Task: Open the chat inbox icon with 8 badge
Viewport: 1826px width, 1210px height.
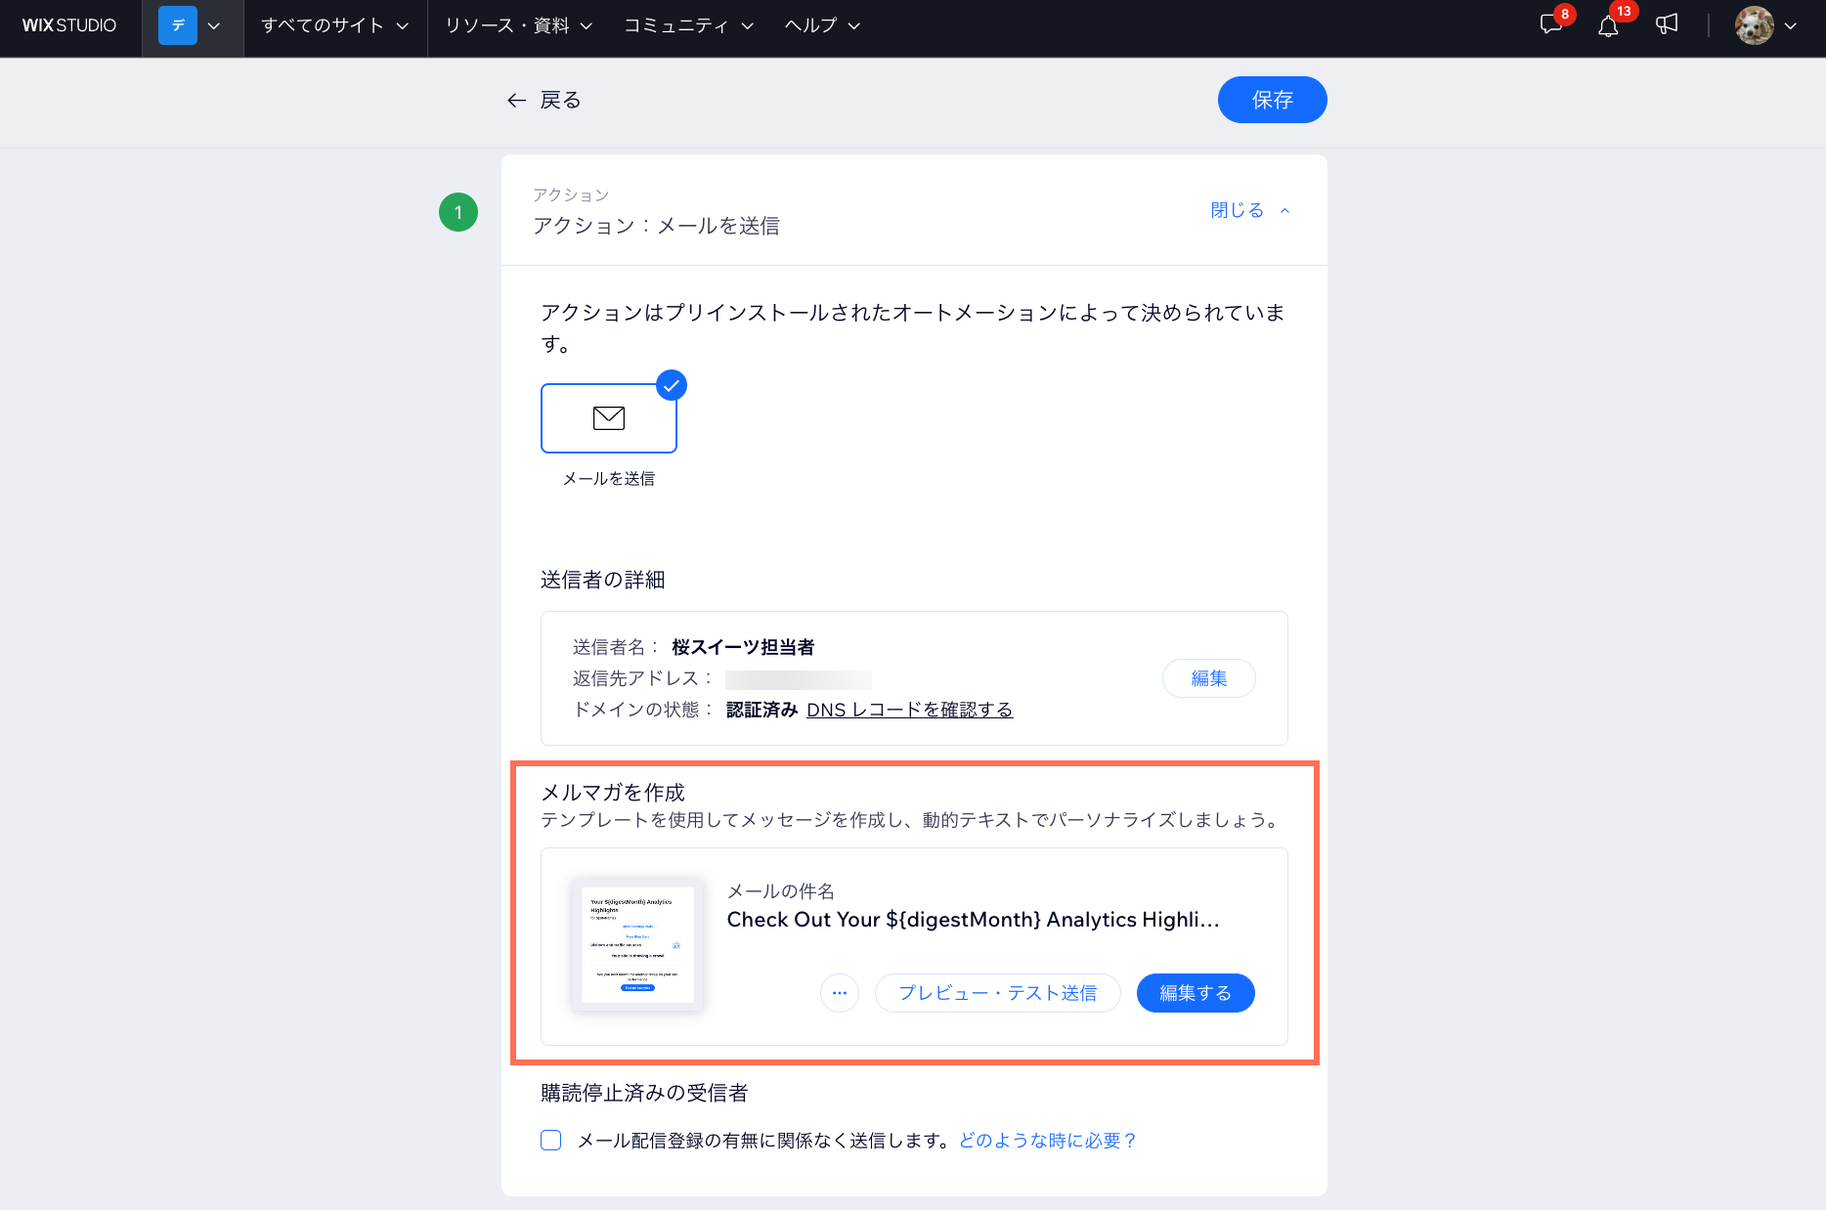Action: click(1551, 25)
